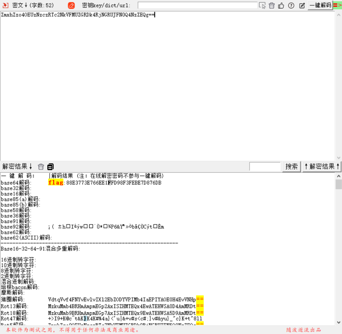Viewport: 342px width, 334px height.
Task: Click the base36解码 row label
Action: pos(16,216)
